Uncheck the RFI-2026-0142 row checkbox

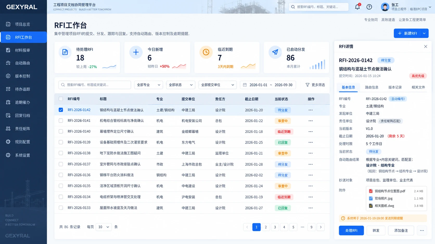point(61,110)
